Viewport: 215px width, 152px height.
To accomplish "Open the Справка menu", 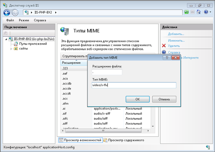I will tap(40, 20).
